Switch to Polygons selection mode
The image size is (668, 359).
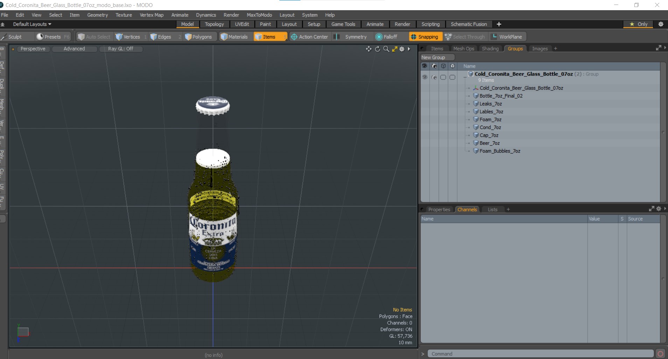(x=199, y=37)
